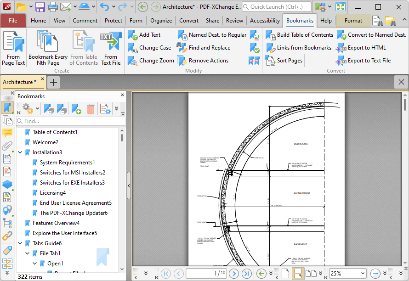Toggle the Bookmarks pane sidebar button
The height and width of the screenshot is (281, 409).
pyautogui.click(x=7, y=107)
